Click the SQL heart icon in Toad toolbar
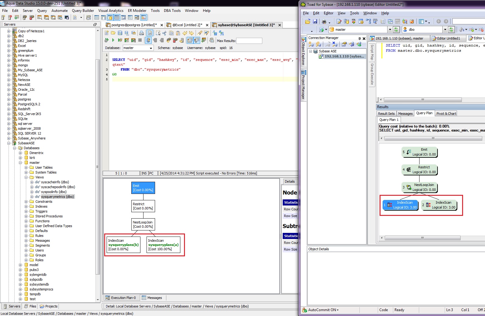The width and height of the screenshot is (485, 316). click(354, 21)
